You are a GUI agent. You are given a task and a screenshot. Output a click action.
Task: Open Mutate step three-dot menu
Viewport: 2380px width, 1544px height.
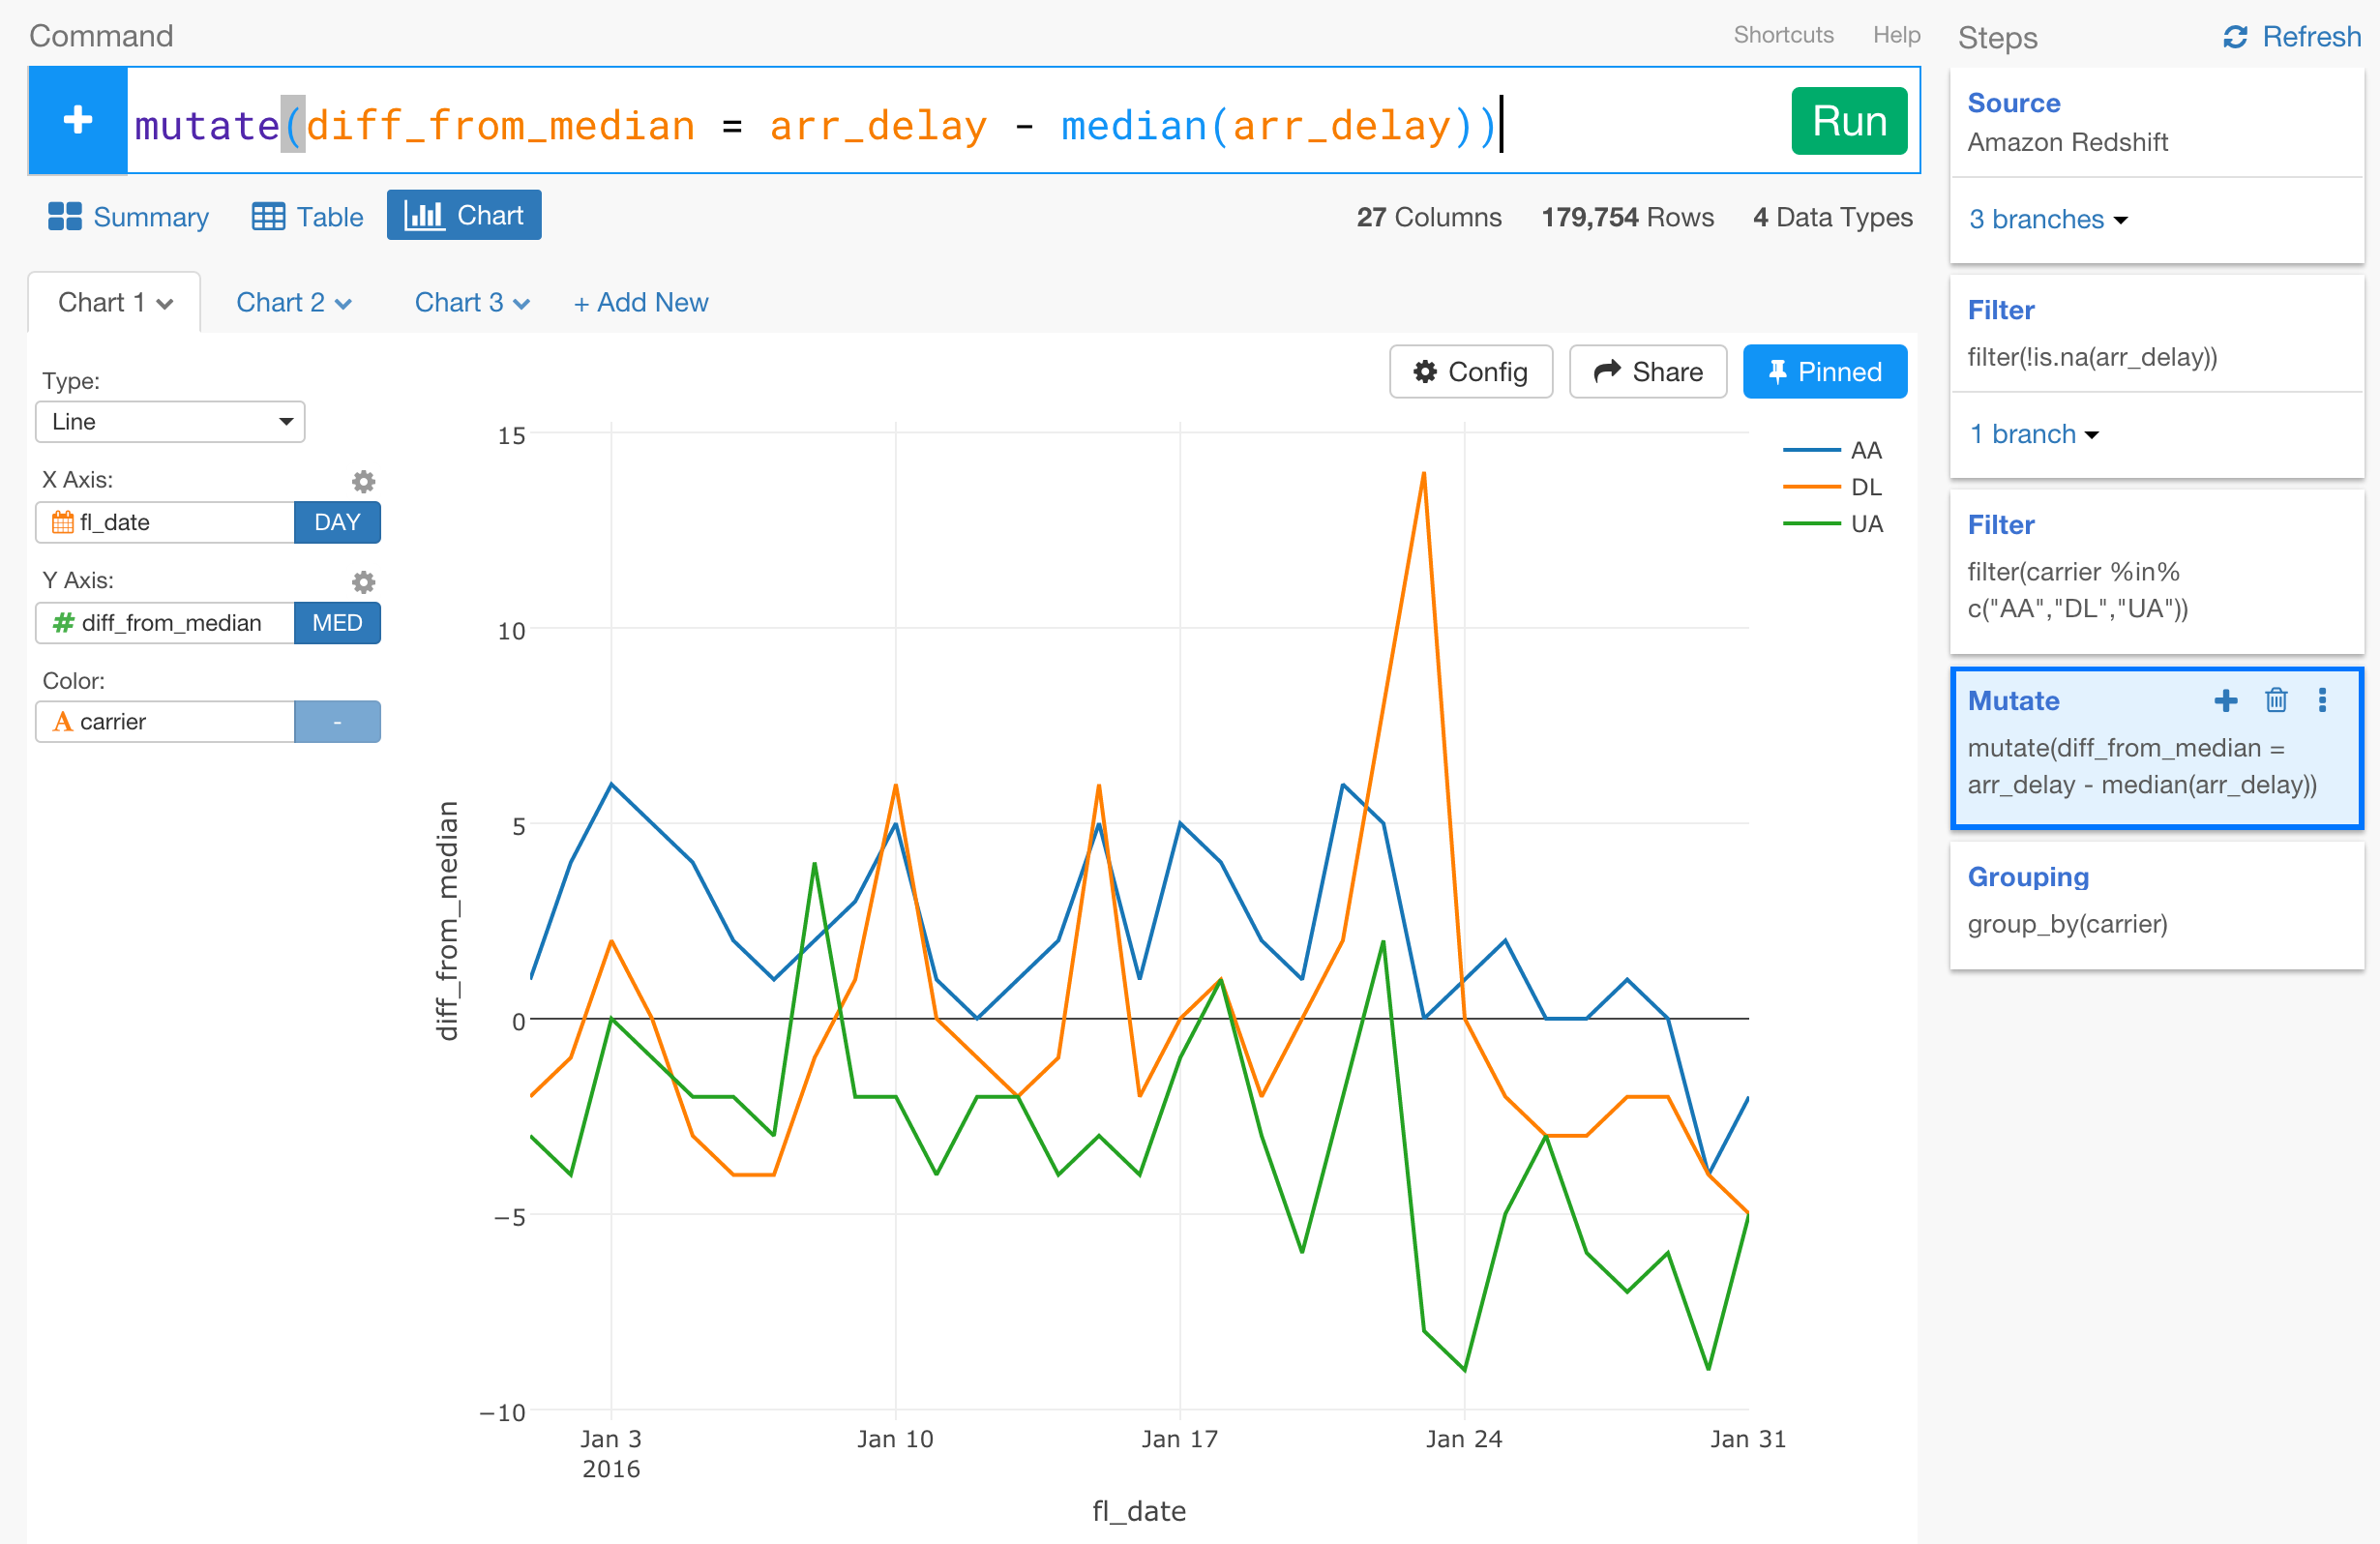pos(2322,701)
